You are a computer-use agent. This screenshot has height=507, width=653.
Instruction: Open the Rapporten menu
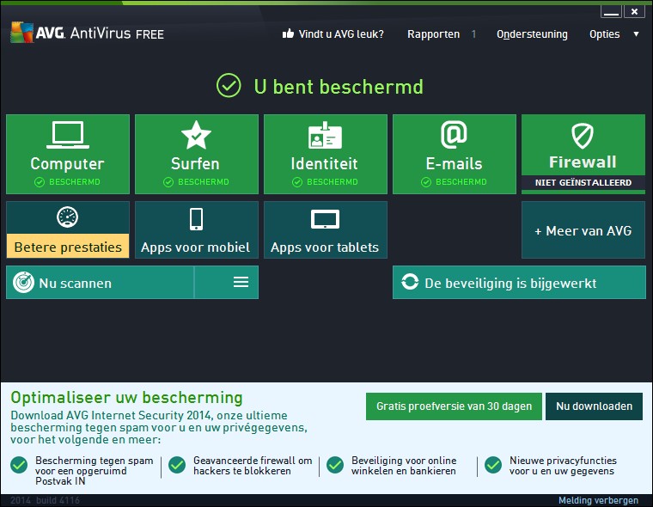[433, 34]
